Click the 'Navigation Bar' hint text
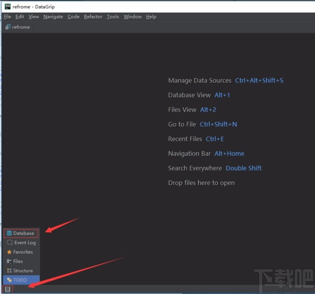Screen dimensions: 315x294 190,154
